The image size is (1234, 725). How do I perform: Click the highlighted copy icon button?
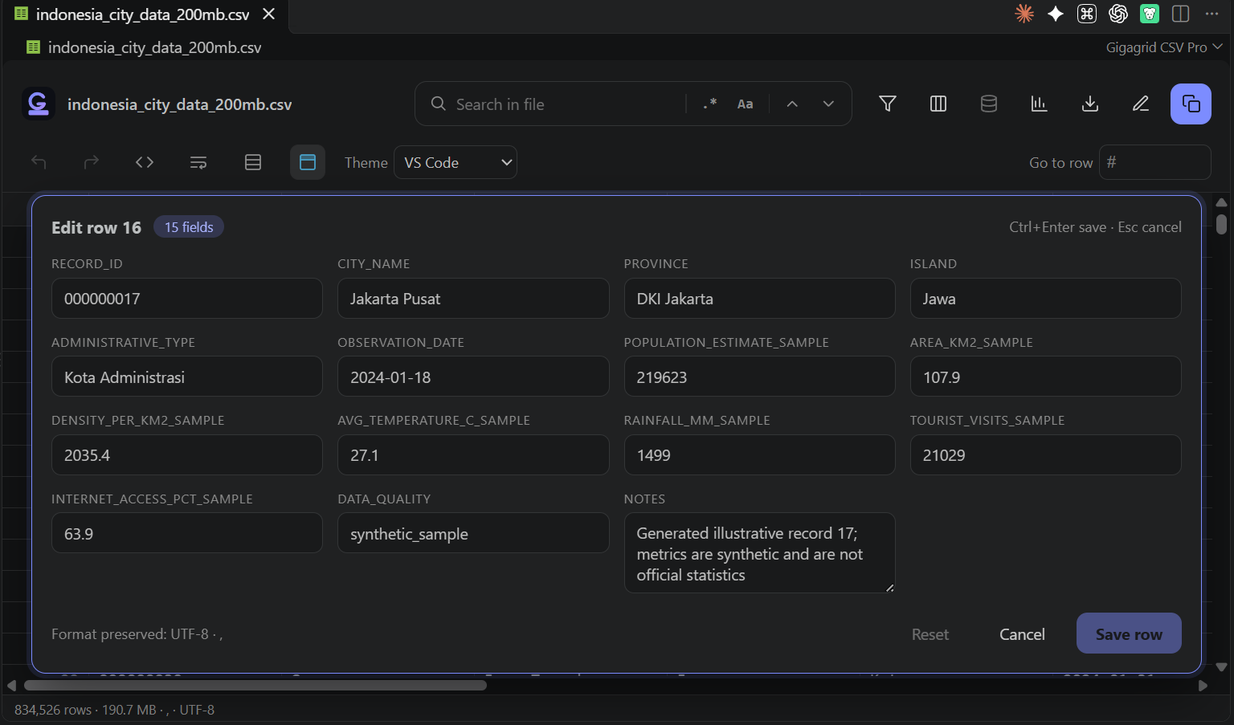pos(1191,104)
